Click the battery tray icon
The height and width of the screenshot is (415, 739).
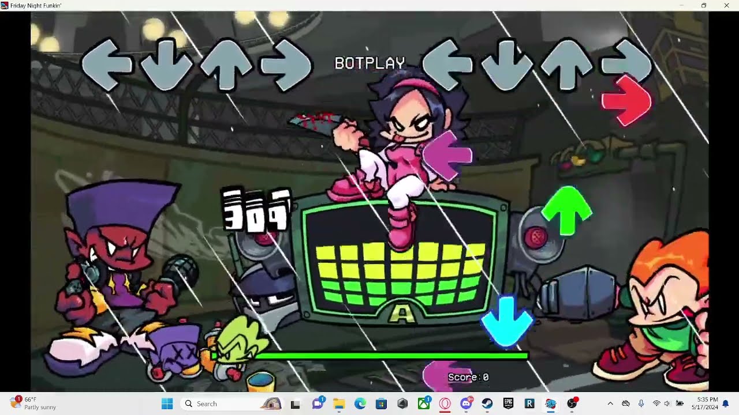(680, 403)
